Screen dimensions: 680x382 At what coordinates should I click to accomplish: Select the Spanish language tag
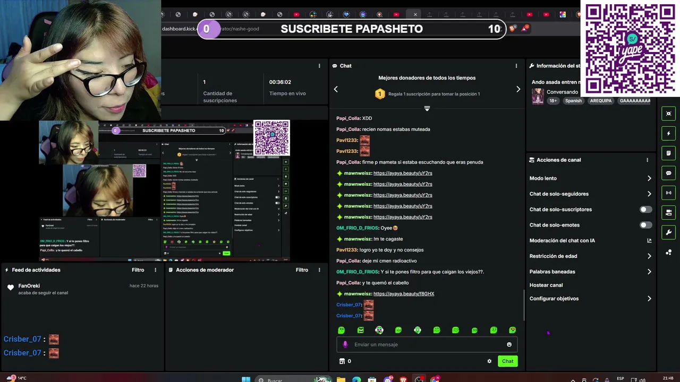pos(573,101)
